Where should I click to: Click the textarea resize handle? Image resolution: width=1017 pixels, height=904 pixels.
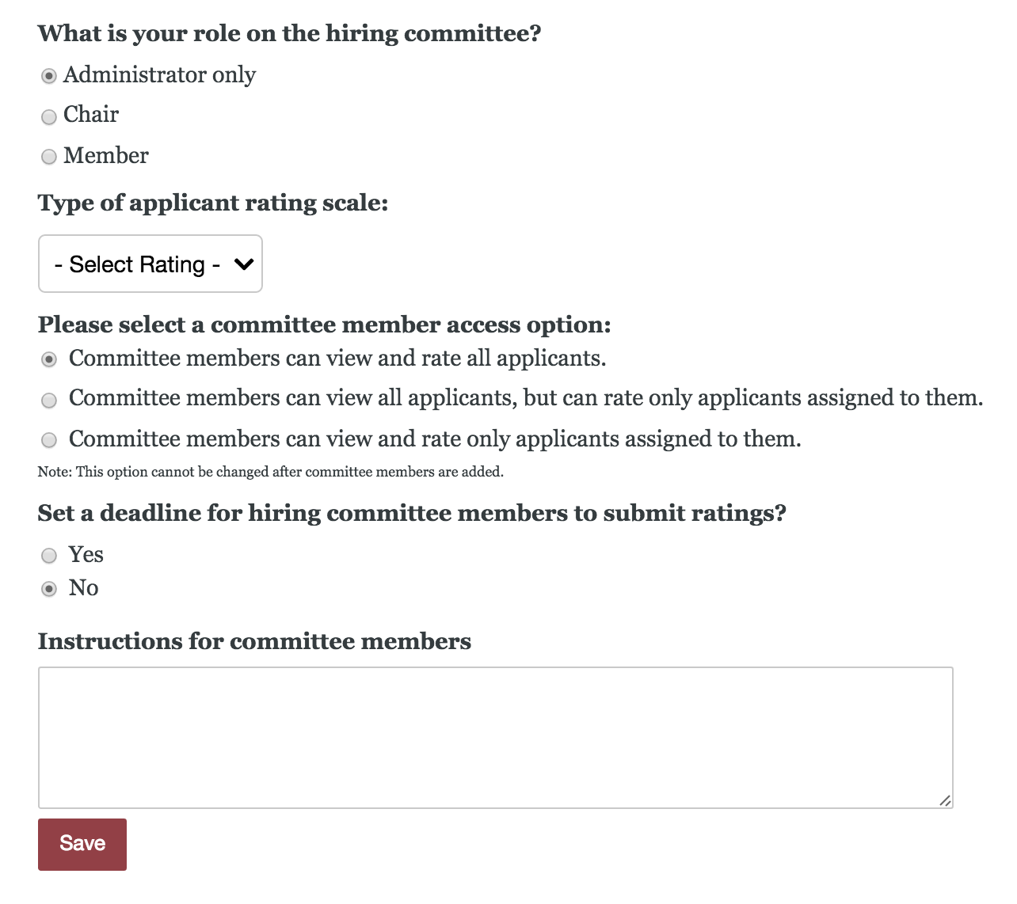(x=945, y=801)
